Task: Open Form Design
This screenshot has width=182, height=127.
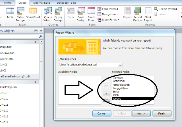Action: pos(81,14)
